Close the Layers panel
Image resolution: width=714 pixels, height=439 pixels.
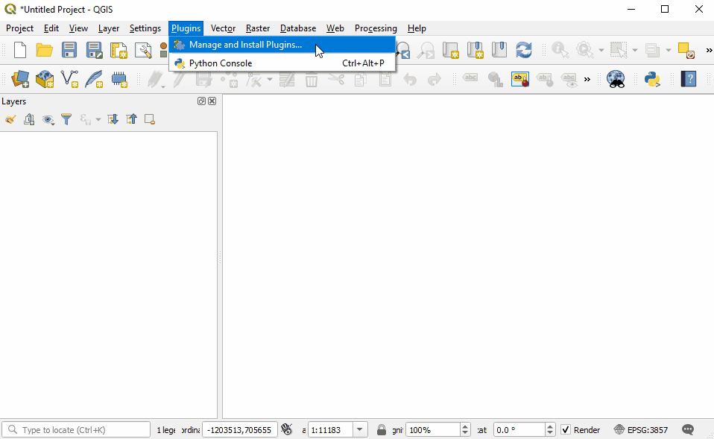(x=212, y=101)
